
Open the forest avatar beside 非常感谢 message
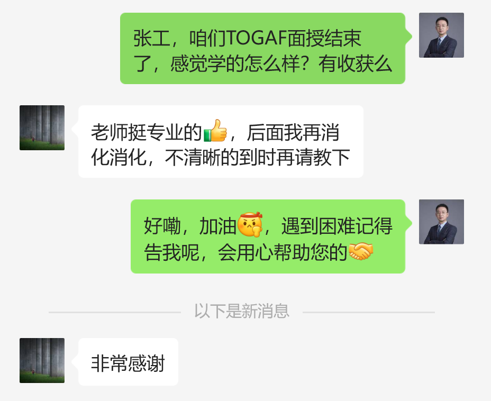click(42, 360)
